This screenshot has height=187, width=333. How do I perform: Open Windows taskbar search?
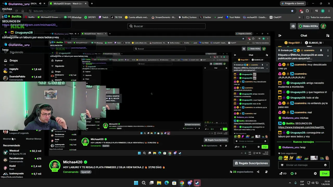point(144,183)
